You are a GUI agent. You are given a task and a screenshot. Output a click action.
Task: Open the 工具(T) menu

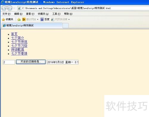pos(56,14)
